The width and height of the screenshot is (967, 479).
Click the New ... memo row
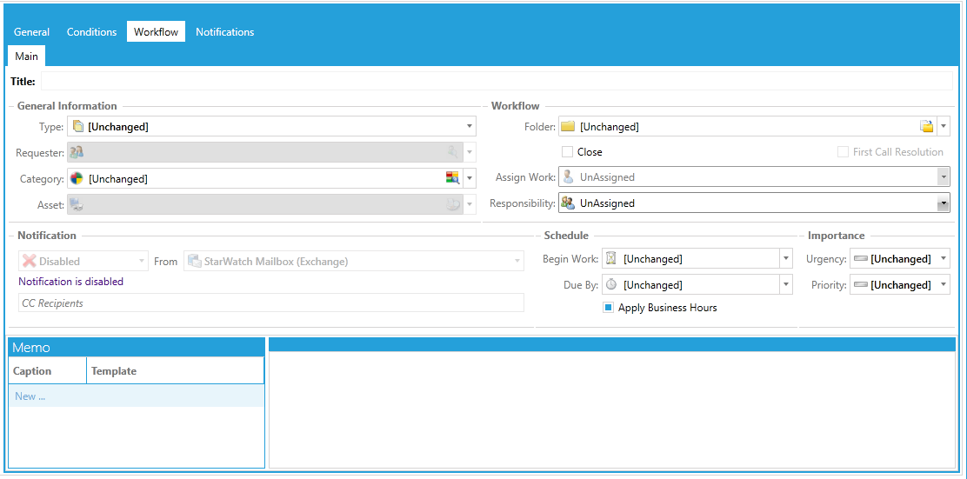137,396
